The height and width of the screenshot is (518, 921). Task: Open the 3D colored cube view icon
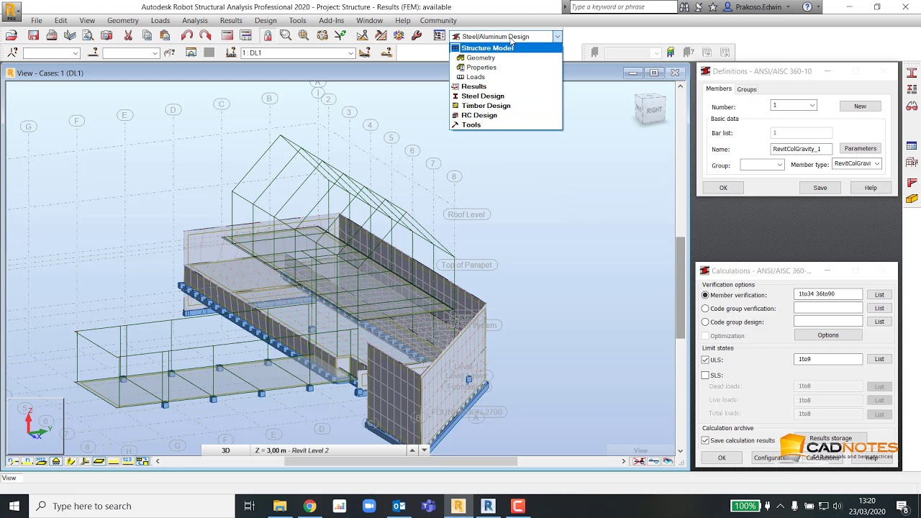tap(399, 35)
